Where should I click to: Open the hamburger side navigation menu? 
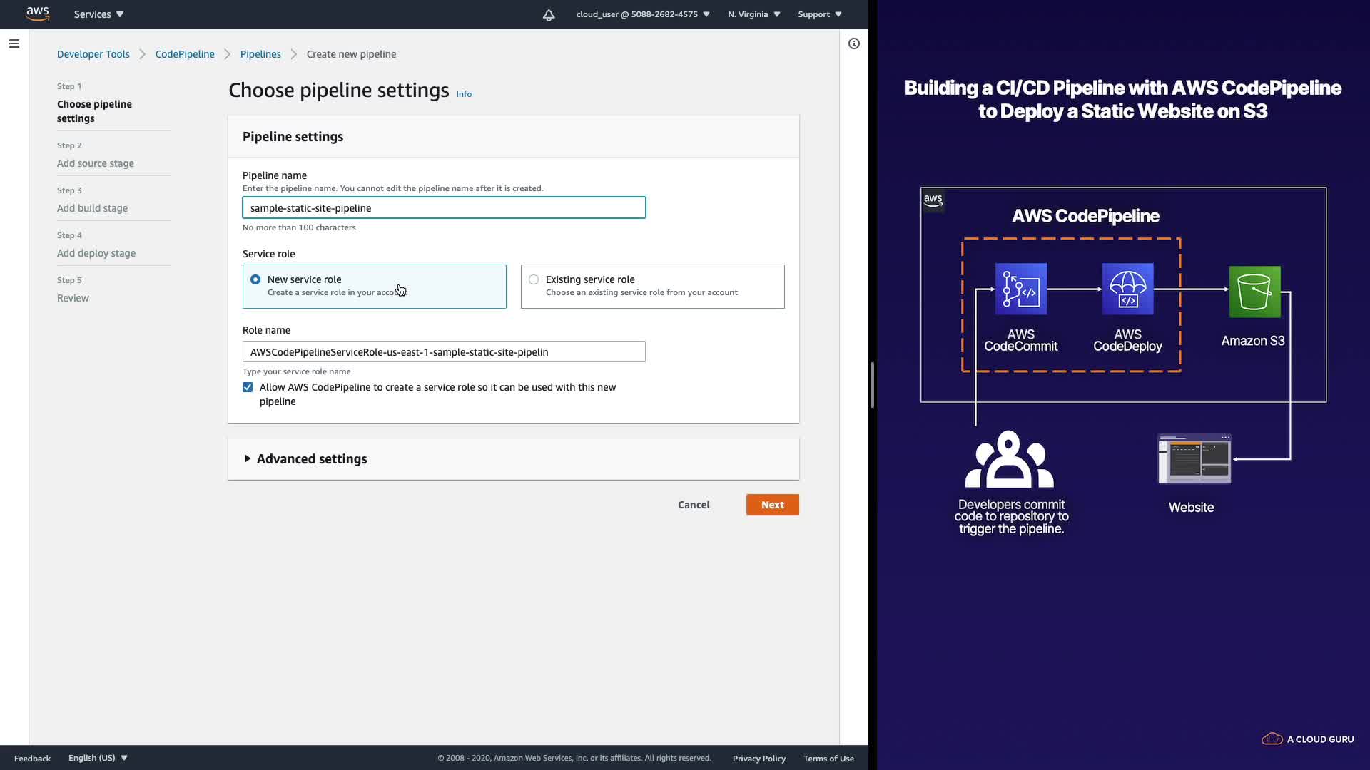(14, 43)
